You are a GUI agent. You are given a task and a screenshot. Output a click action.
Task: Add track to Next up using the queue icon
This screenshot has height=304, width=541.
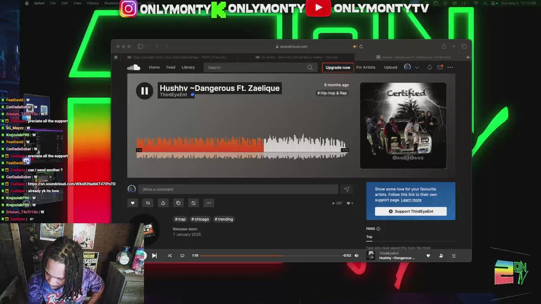tap(194, 203)
